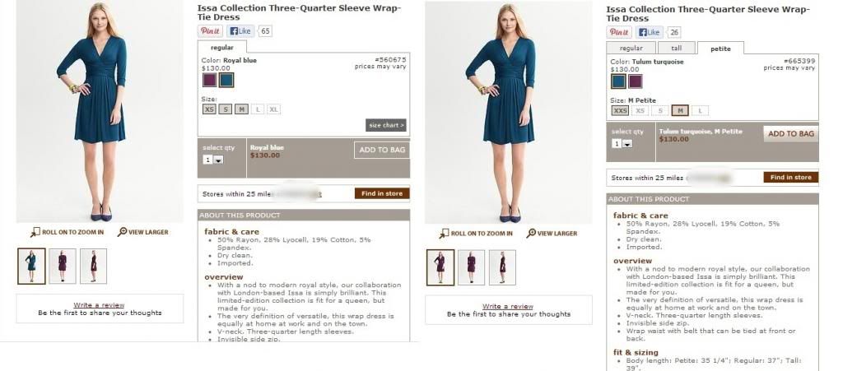Select the side view thumbnail on left product

click(x=94, y=266)
